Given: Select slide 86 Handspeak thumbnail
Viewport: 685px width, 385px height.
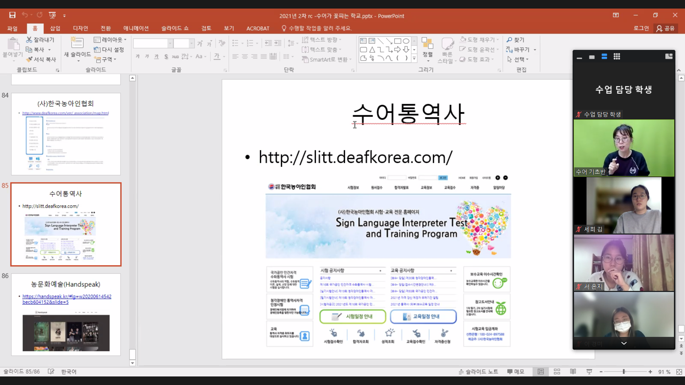Looking at the screenshot, I should tap(66, 314).
